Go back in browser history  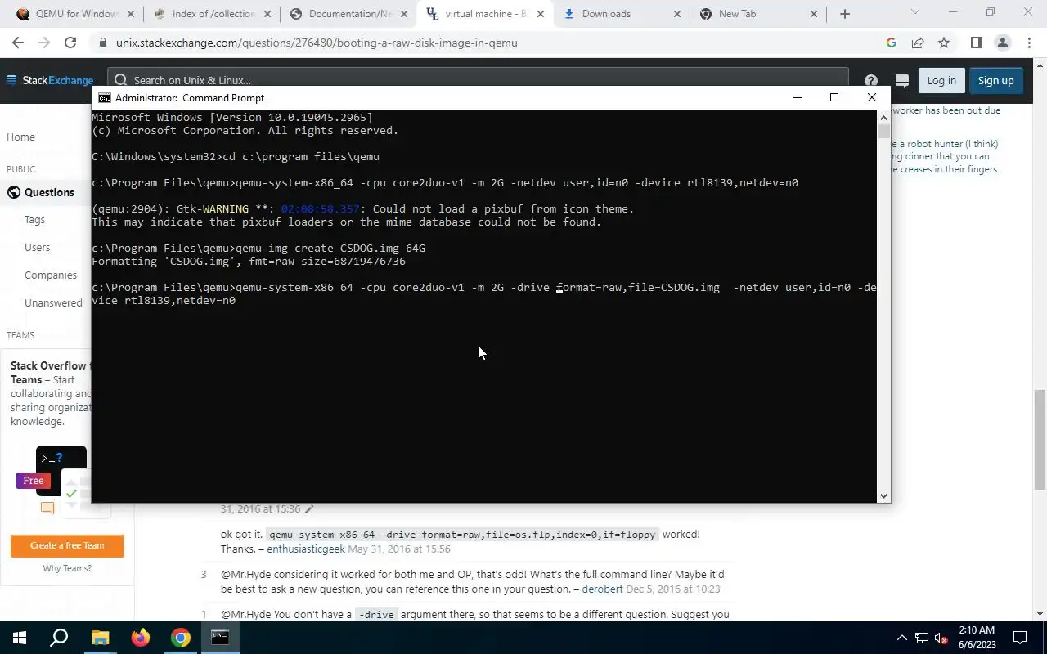pyautogui.click(x=18, y=43)
